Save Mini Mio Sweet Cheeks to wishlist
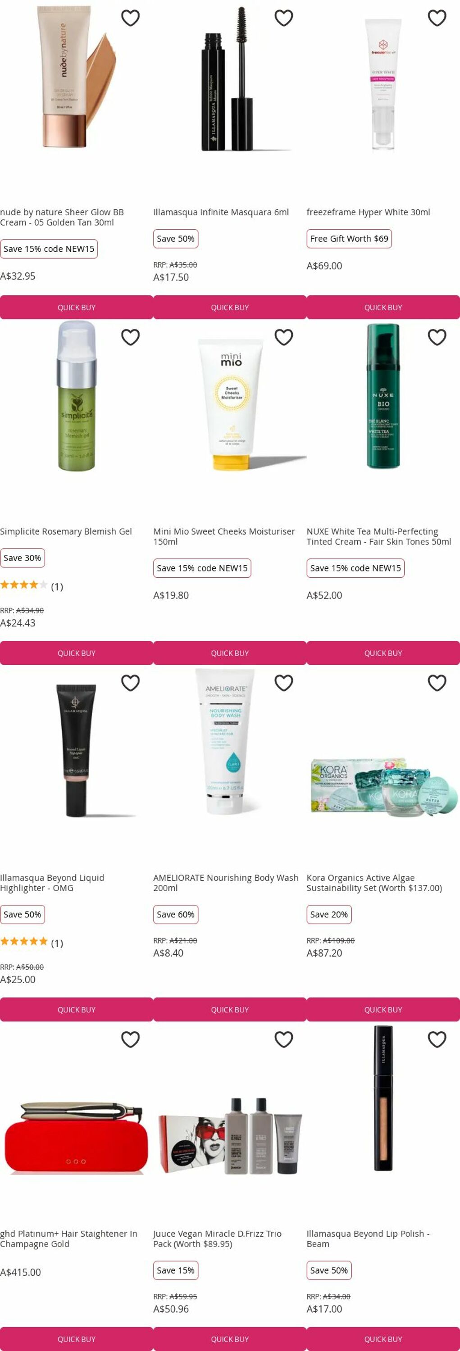This screenshot has width=460, height=1351. click(x=283, y=337)
